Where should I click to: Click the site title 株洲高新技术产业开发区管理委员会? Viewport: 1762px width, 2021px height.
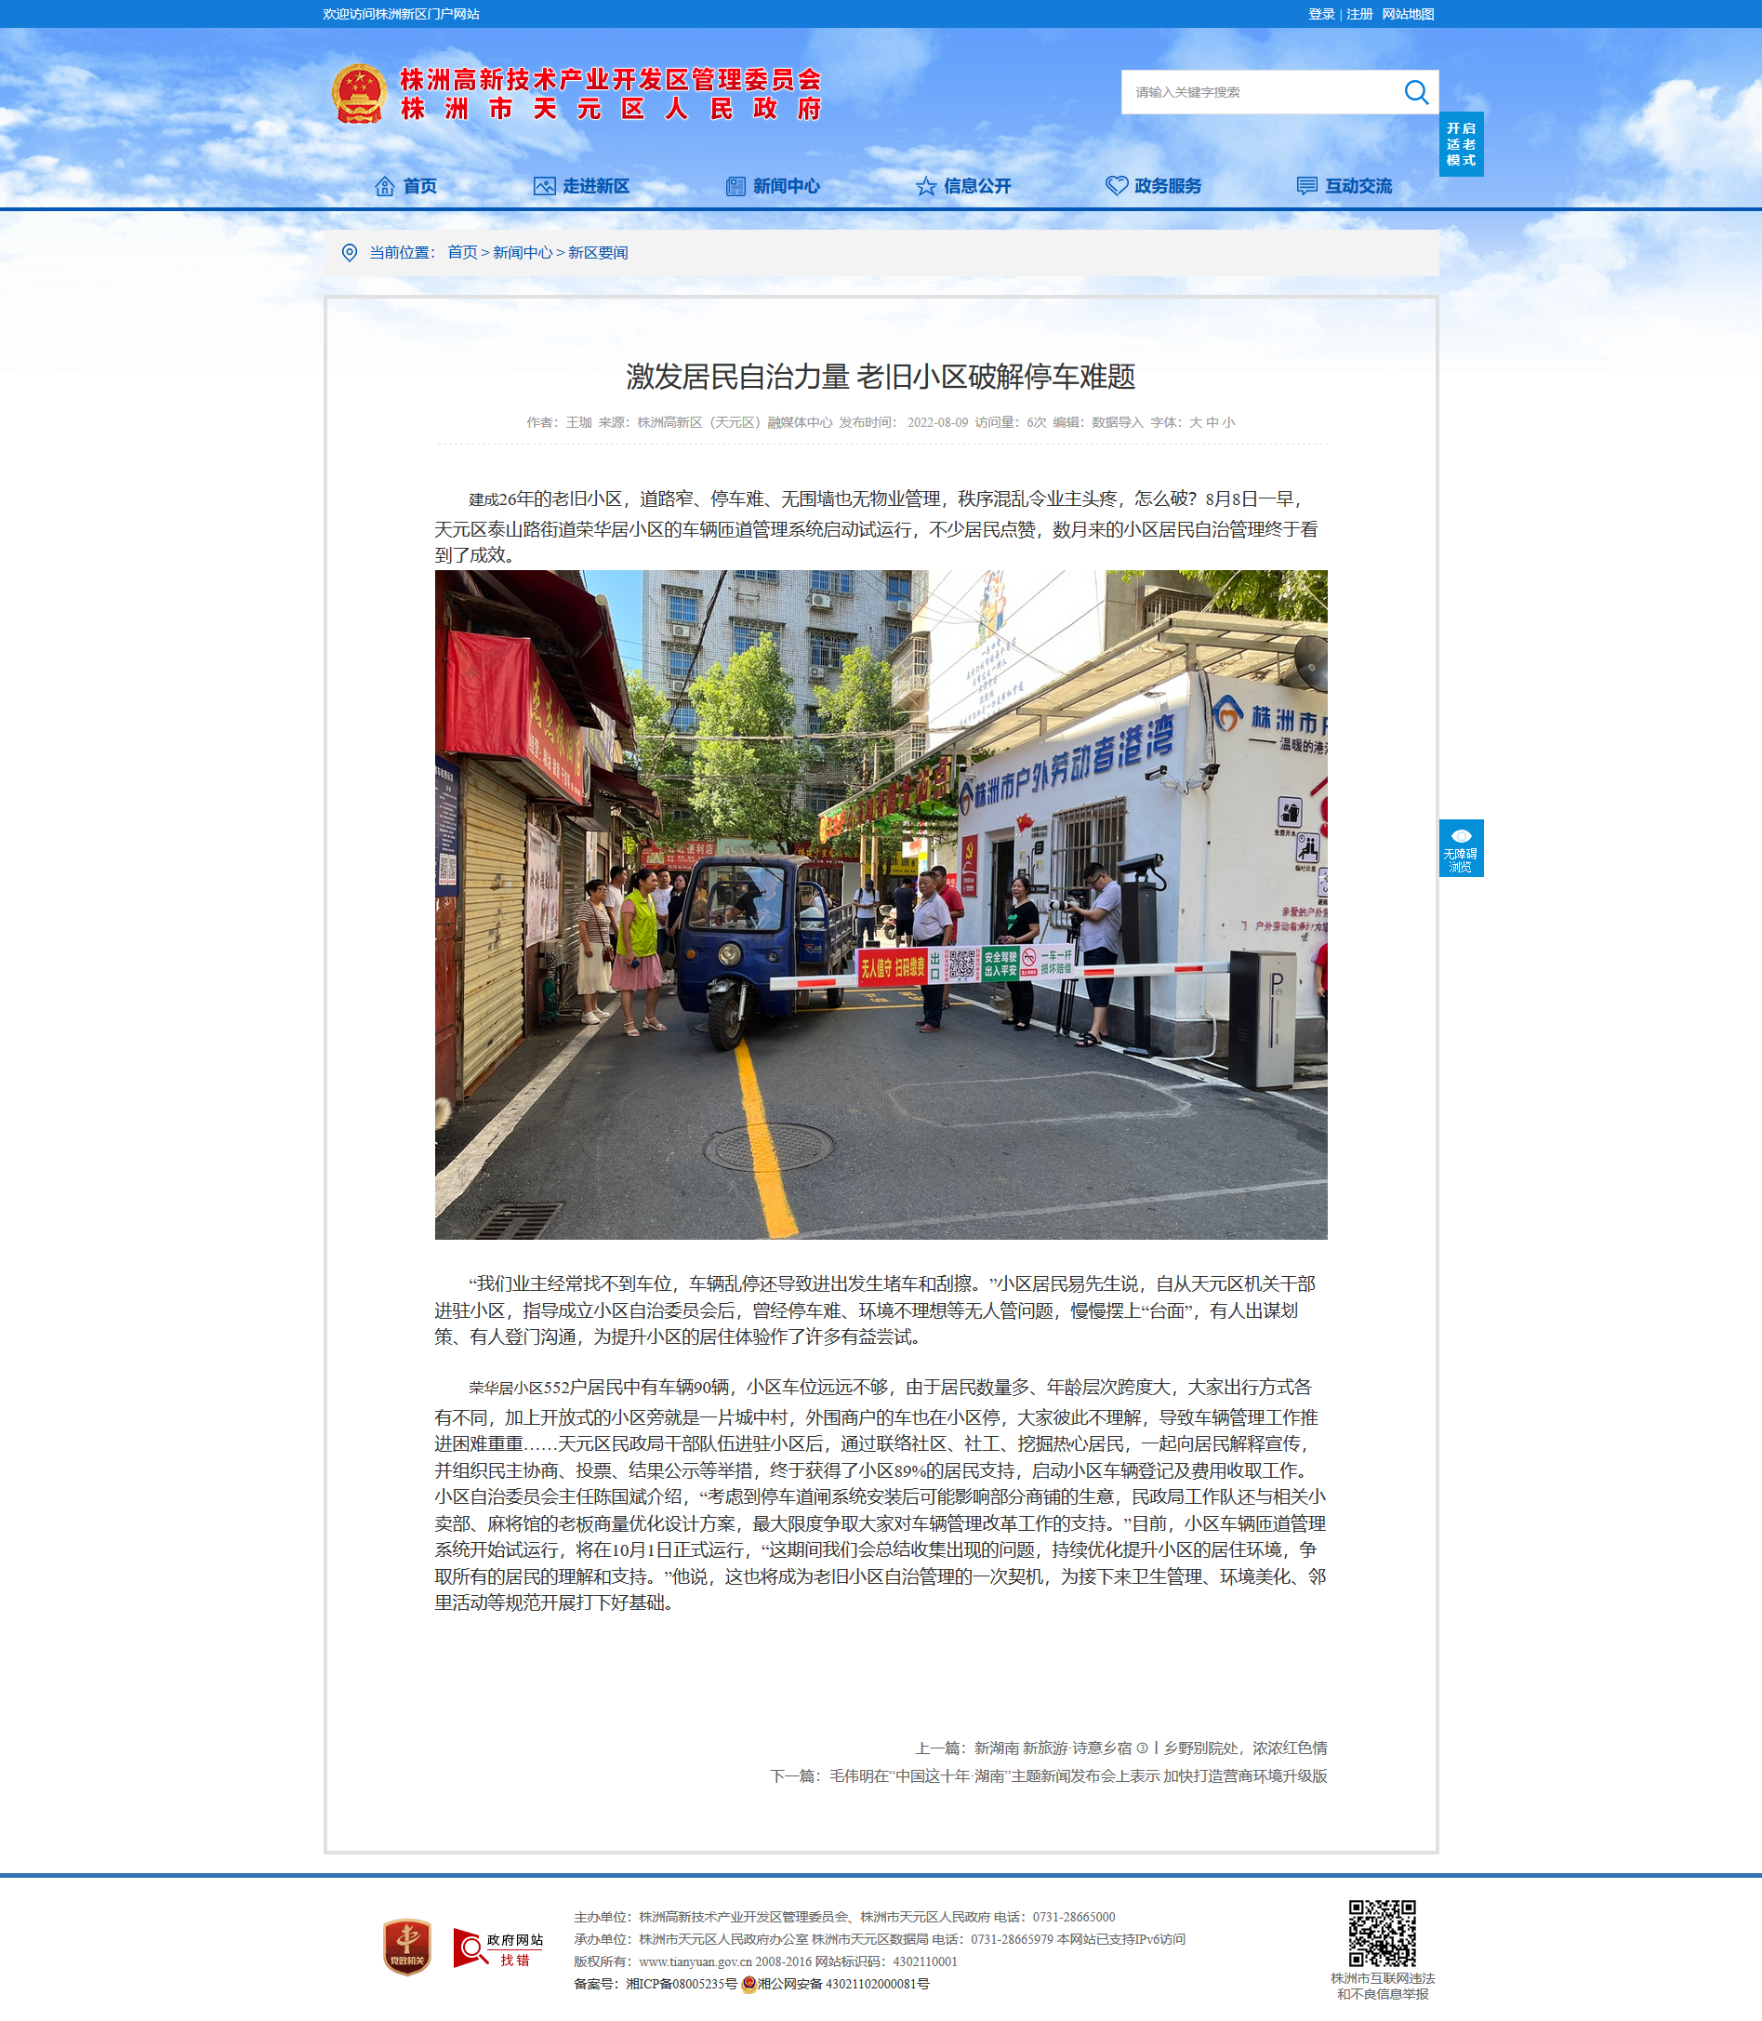point(610,79)
